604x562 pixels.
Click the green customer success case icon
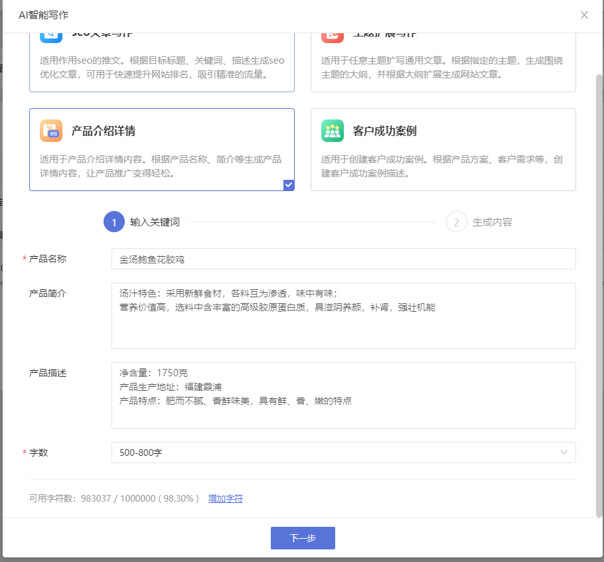pos(333,131)
